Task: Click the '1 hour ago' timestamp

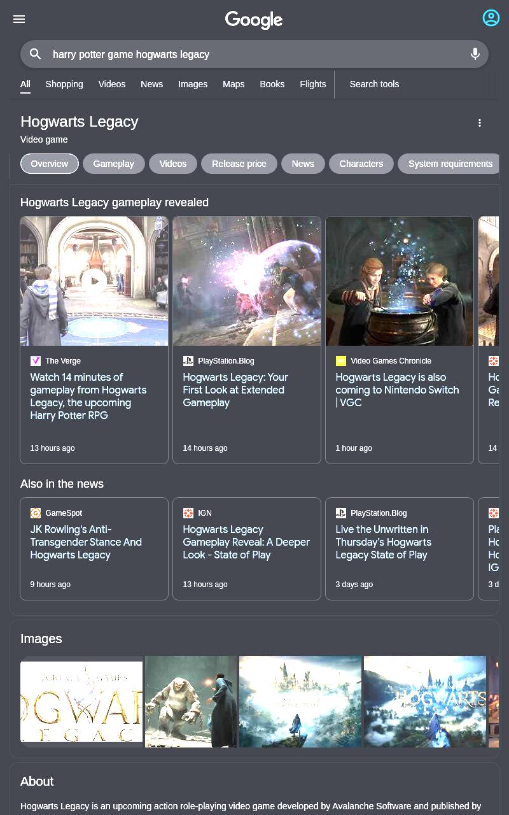Action: point(354,448)
